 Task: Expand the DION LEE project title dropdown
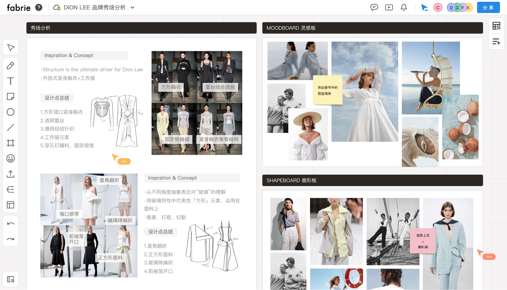(132, 8)
